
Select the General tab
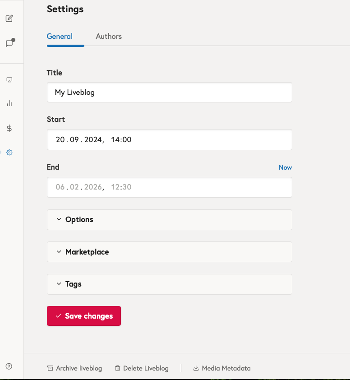pyautogui.click(x=60, y=36)
